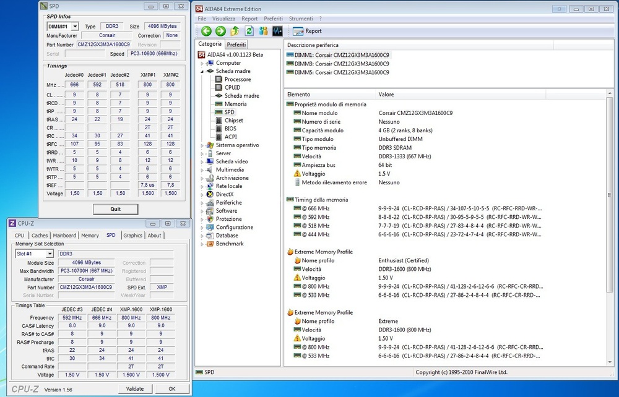Click the vertical scrollbar in AIDA64 details pane
The image size is (619, 397).
click(610, 229)
